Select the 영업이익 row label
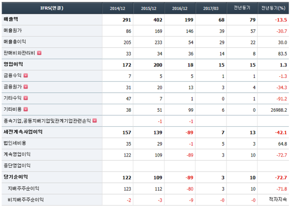The width and height of the screenshot is (290, 207). [13, 64]
